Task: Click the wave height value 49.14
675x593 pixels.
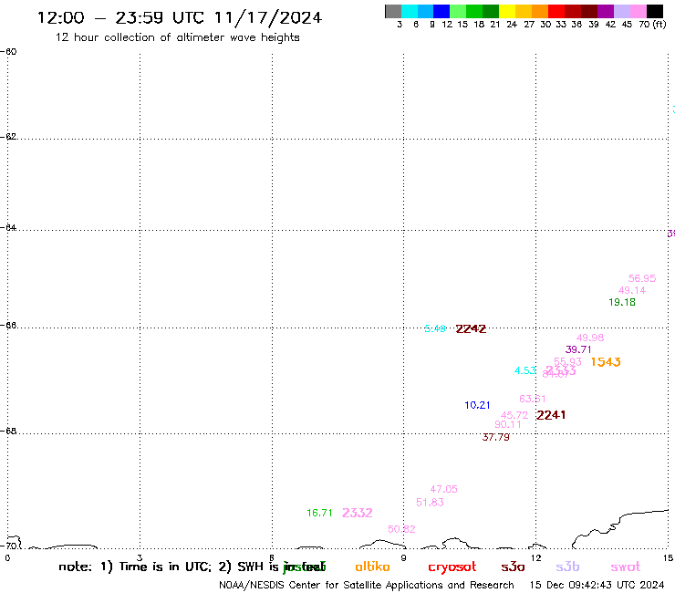Action: 632,290
